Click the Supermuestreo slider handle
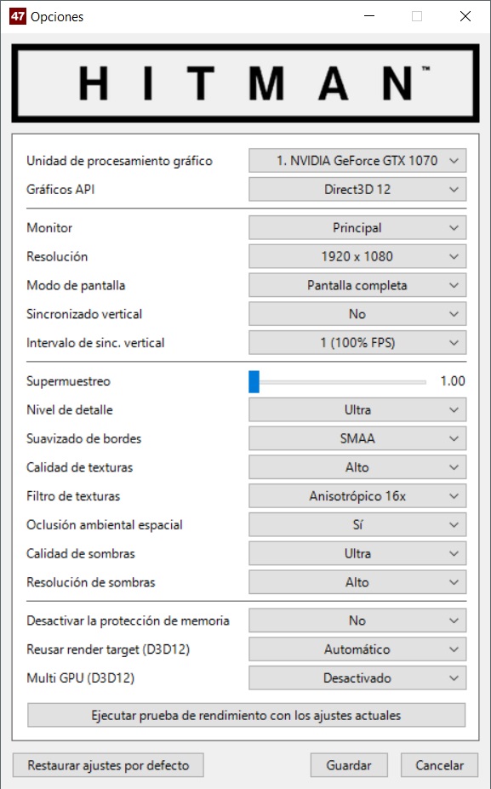The image size is (491, 789). 254,381
